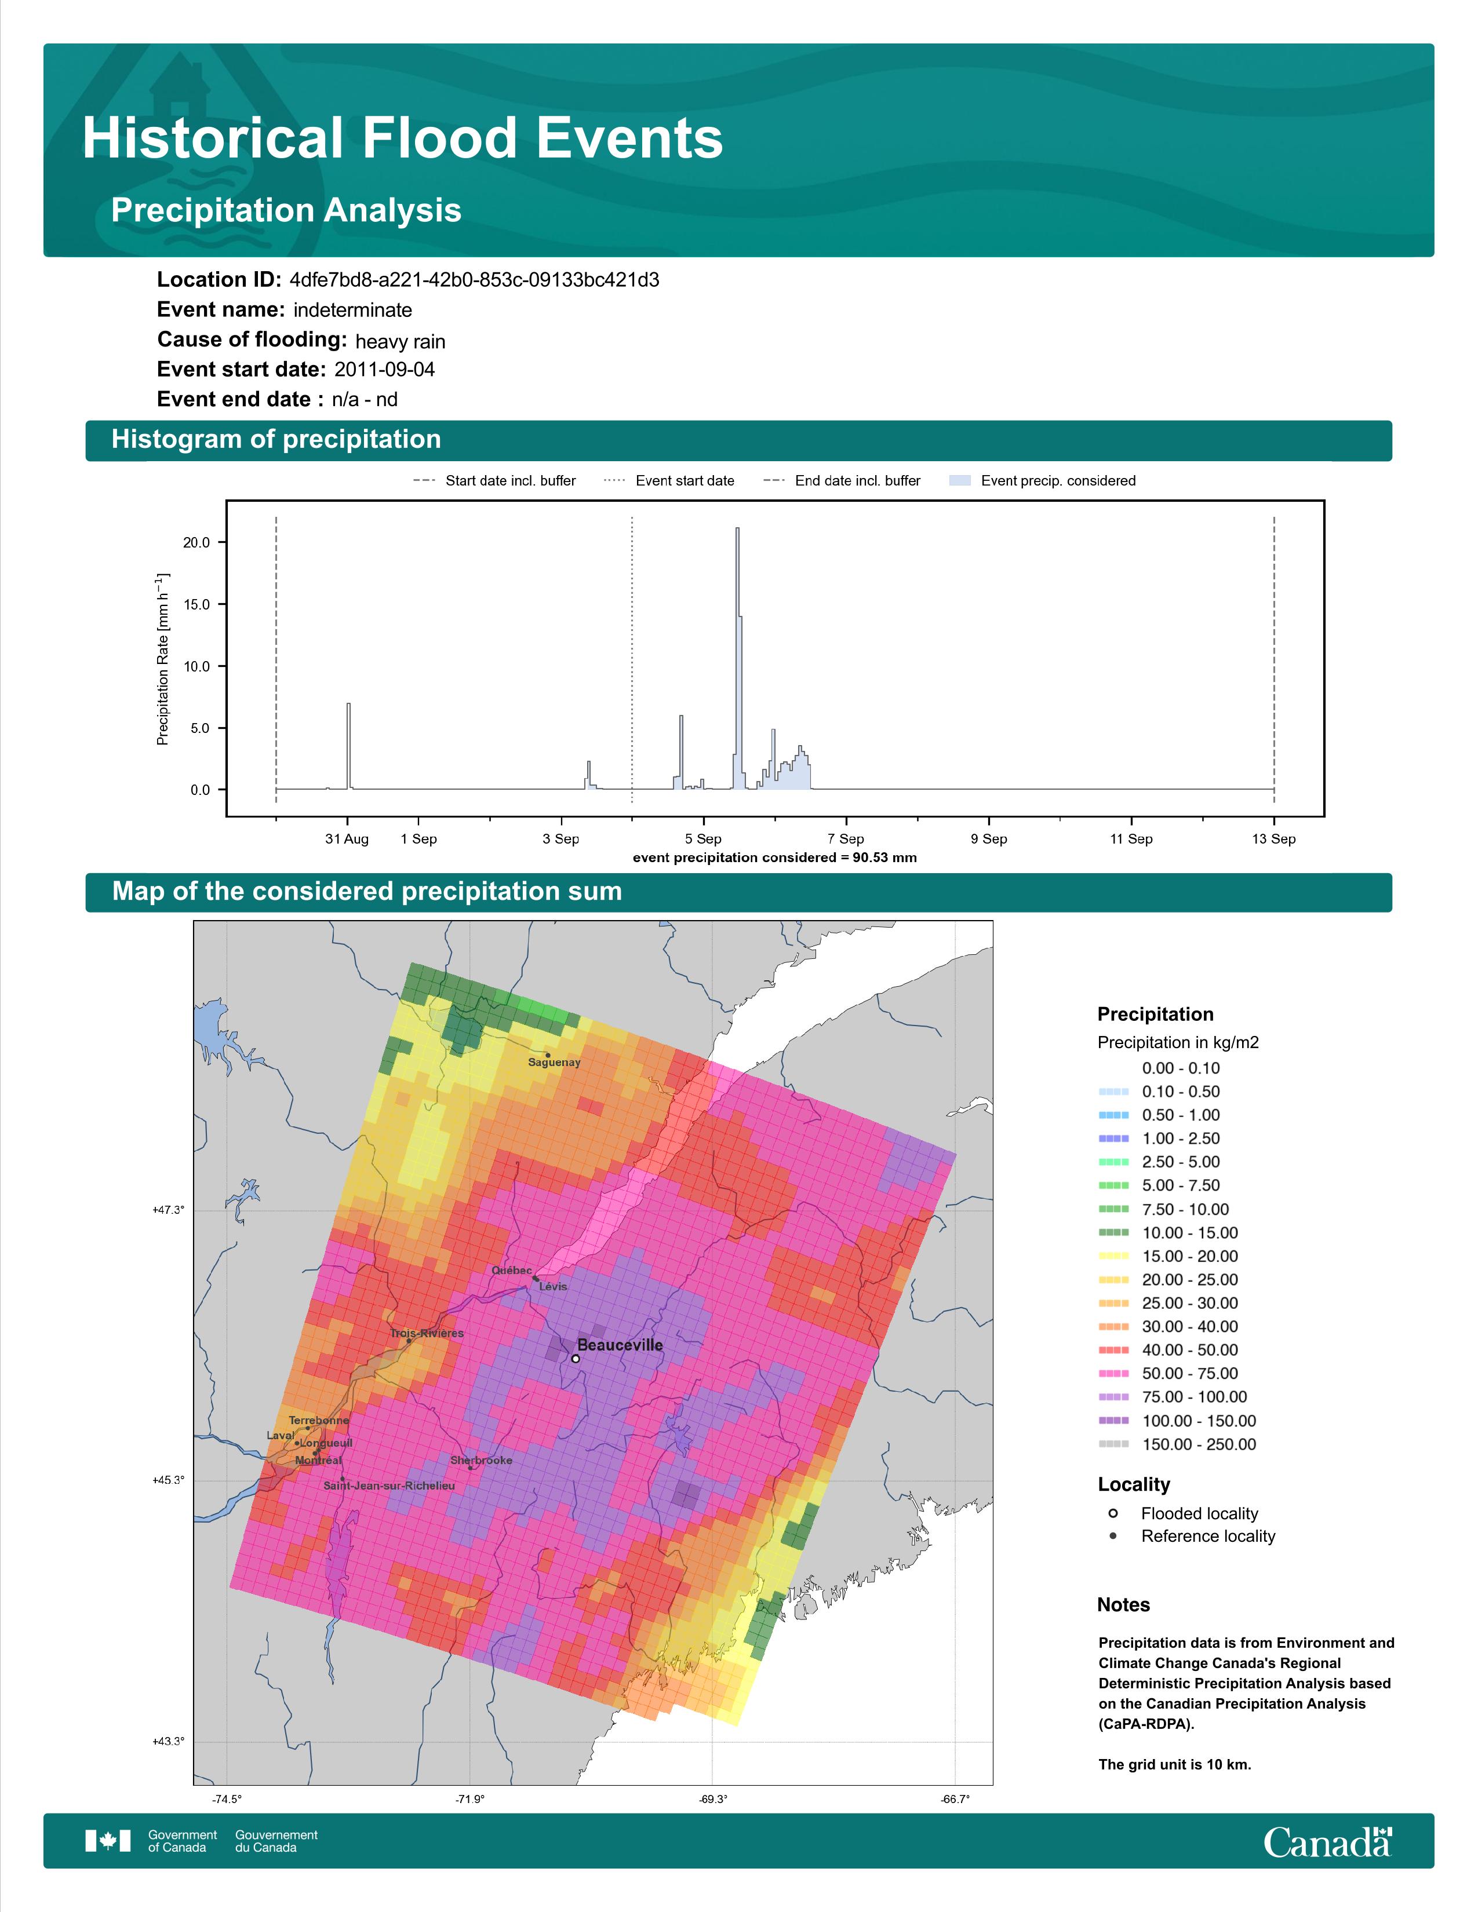This screenshot has height=1912, width=1478.
Task: Click the 1.00 - 2.50 precipitation swatch
Action: [x=1113, y=1139]
